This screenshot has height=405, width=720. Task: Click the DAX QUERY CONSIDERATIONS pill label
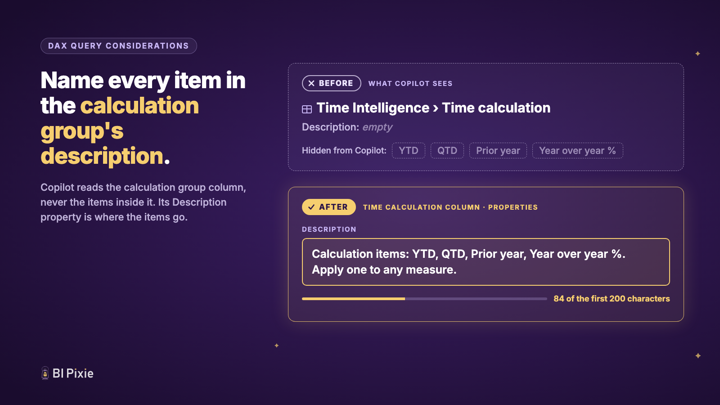pyautogui.click(x=119, y=46)
